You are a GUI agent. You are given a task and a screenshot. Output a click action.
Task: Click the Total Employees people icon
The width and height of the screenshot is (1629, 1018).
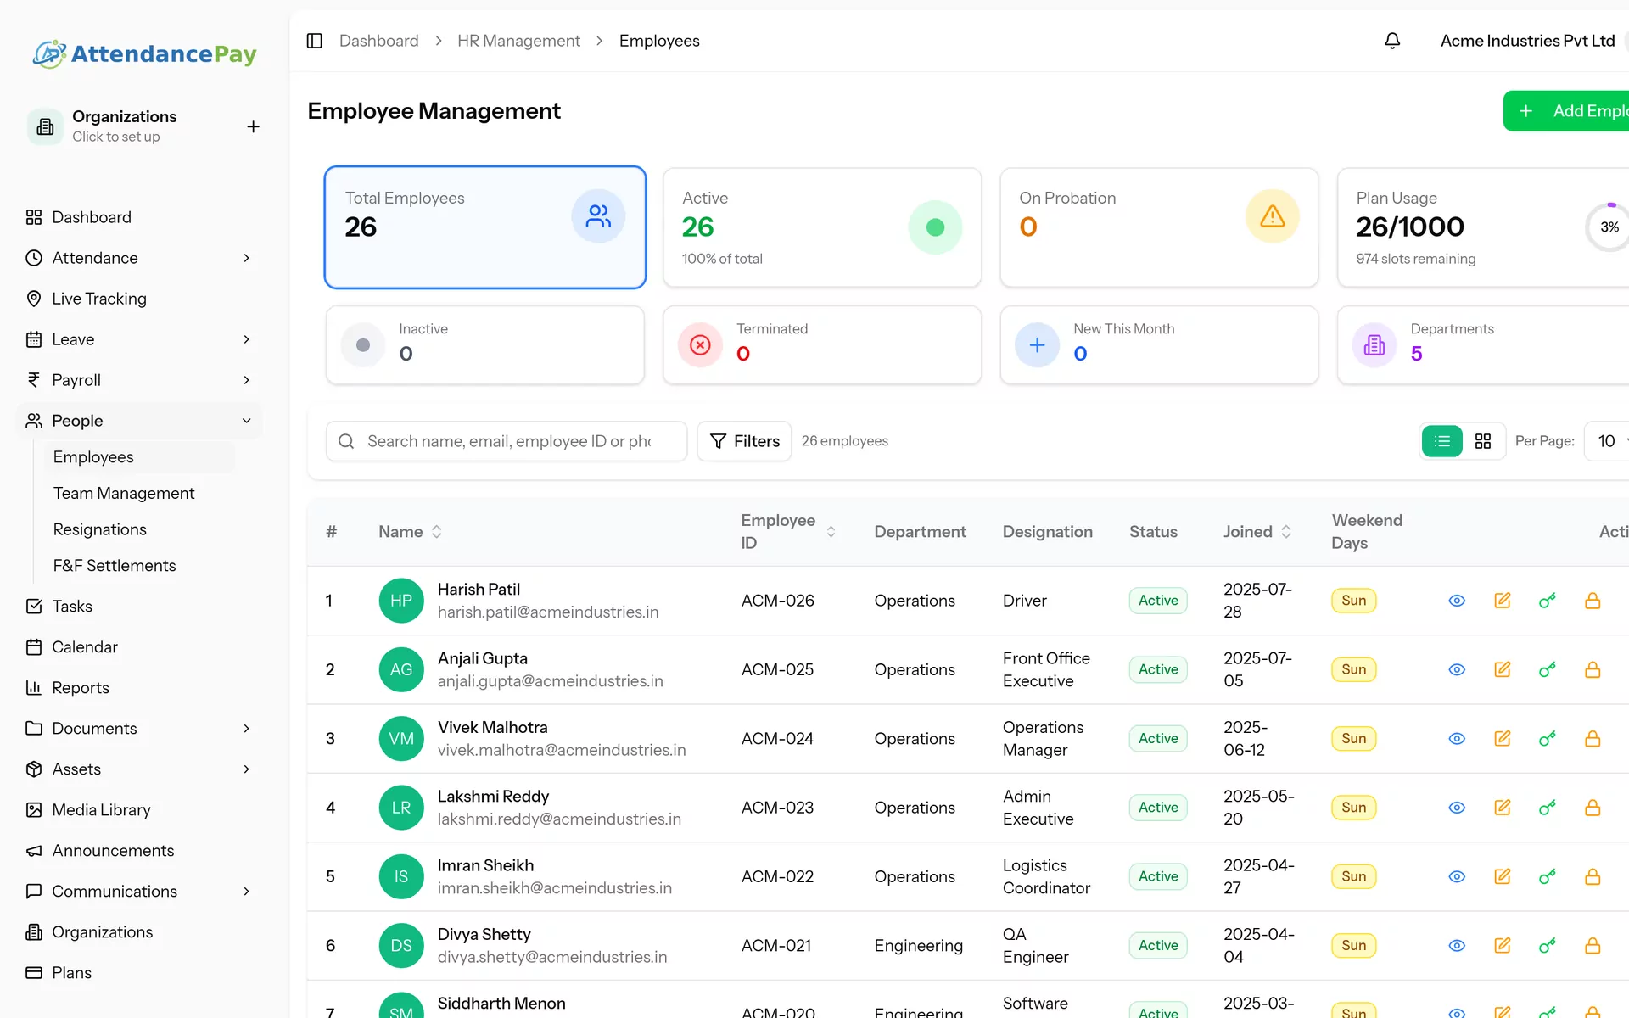[x=598, y=216]
